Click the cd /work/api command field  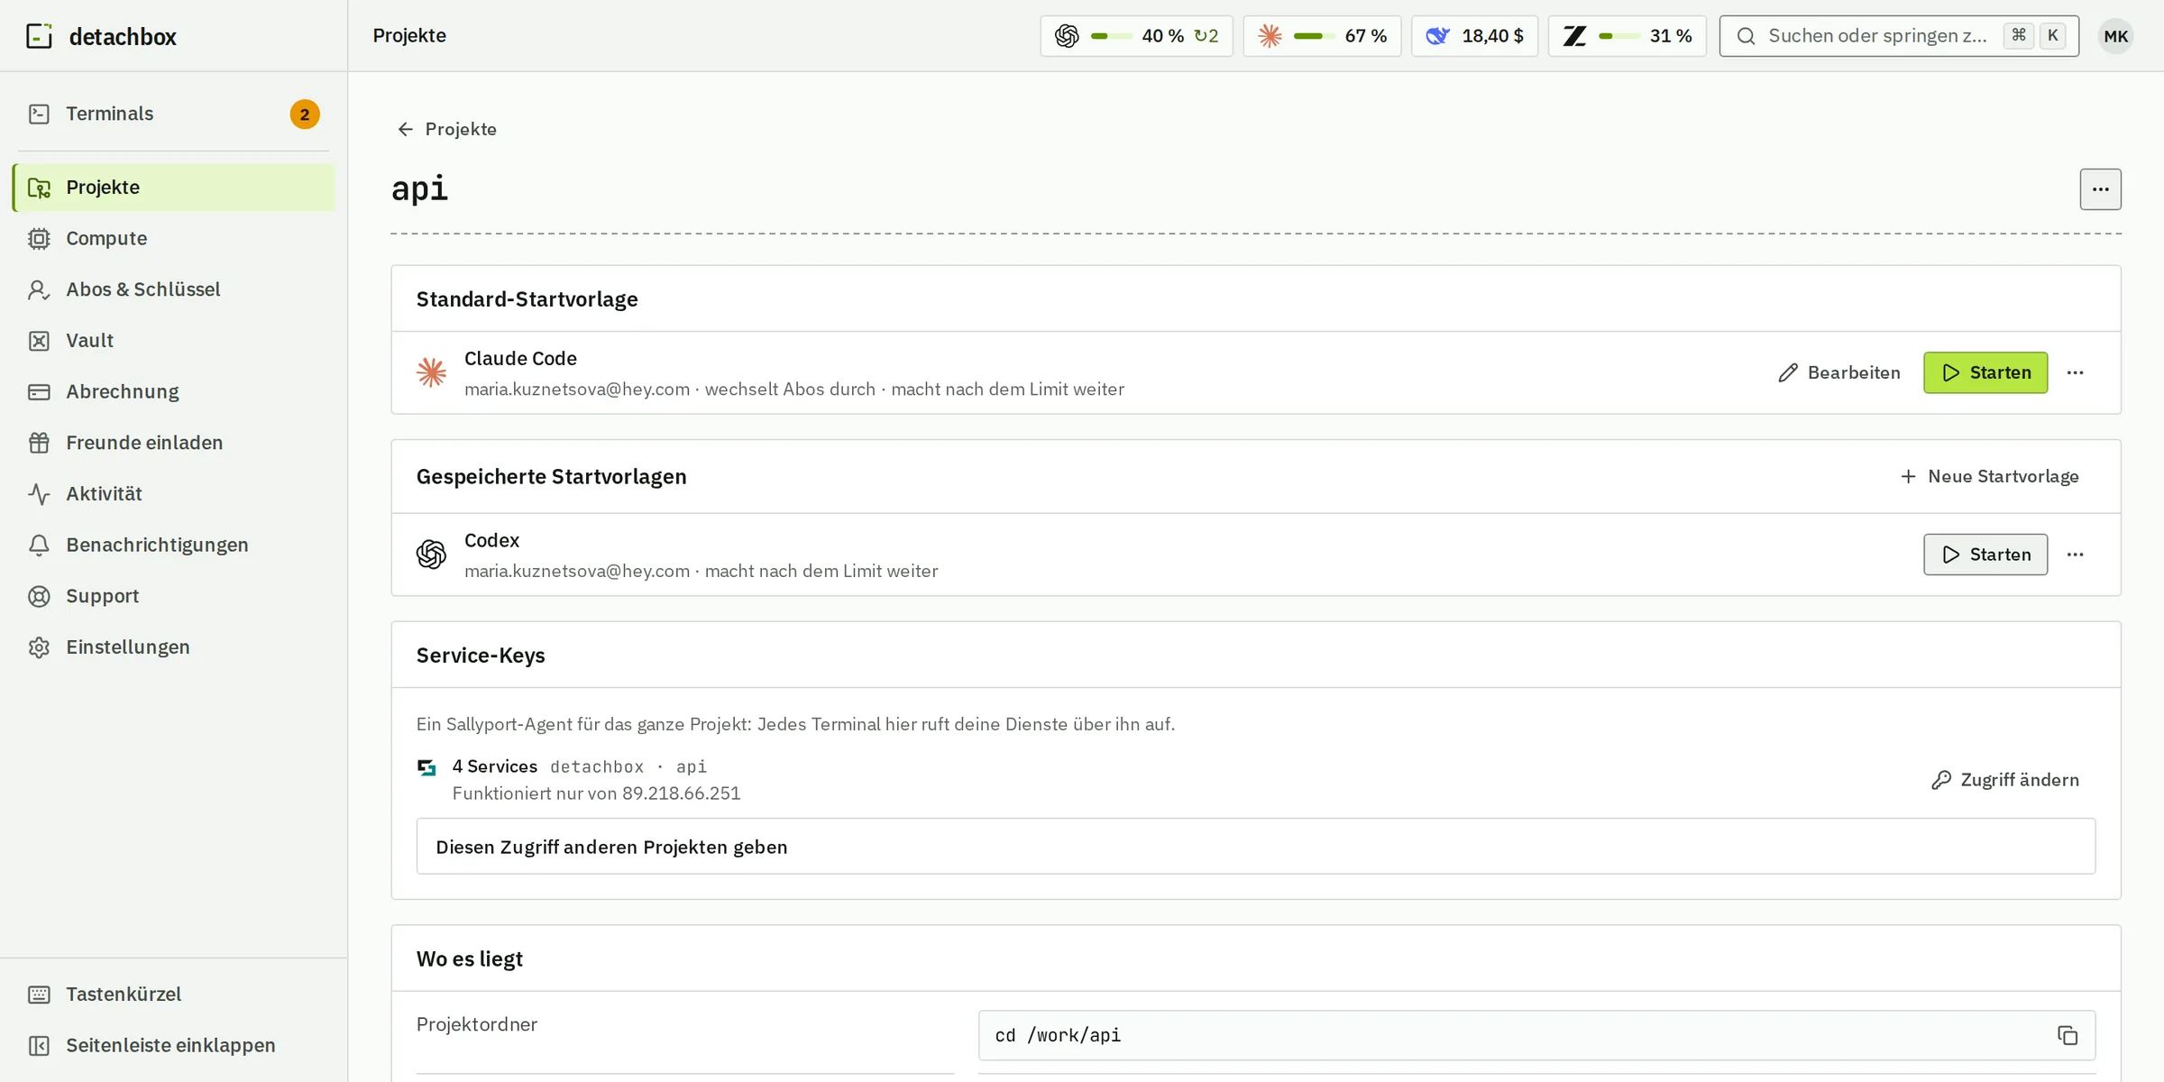[1536, 1035]
